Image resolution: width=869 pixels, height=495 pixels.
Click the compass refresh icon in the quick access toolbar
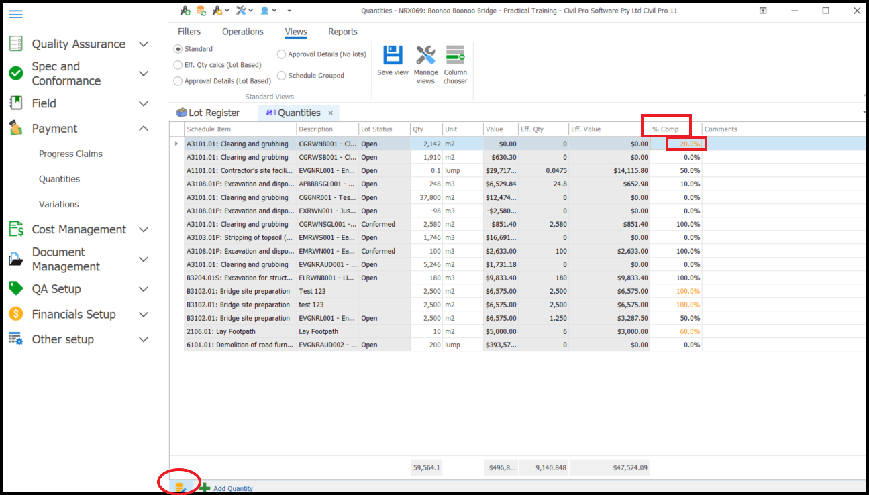point(185,11)
